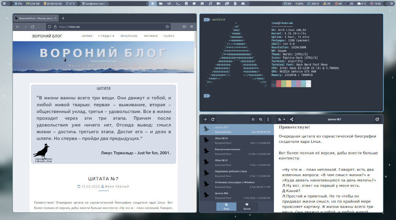This screenshot has width=396, height=220.
Task: Open the three-dot menu in feed reader
Action: pyautogui.click(x=268, y=119)
